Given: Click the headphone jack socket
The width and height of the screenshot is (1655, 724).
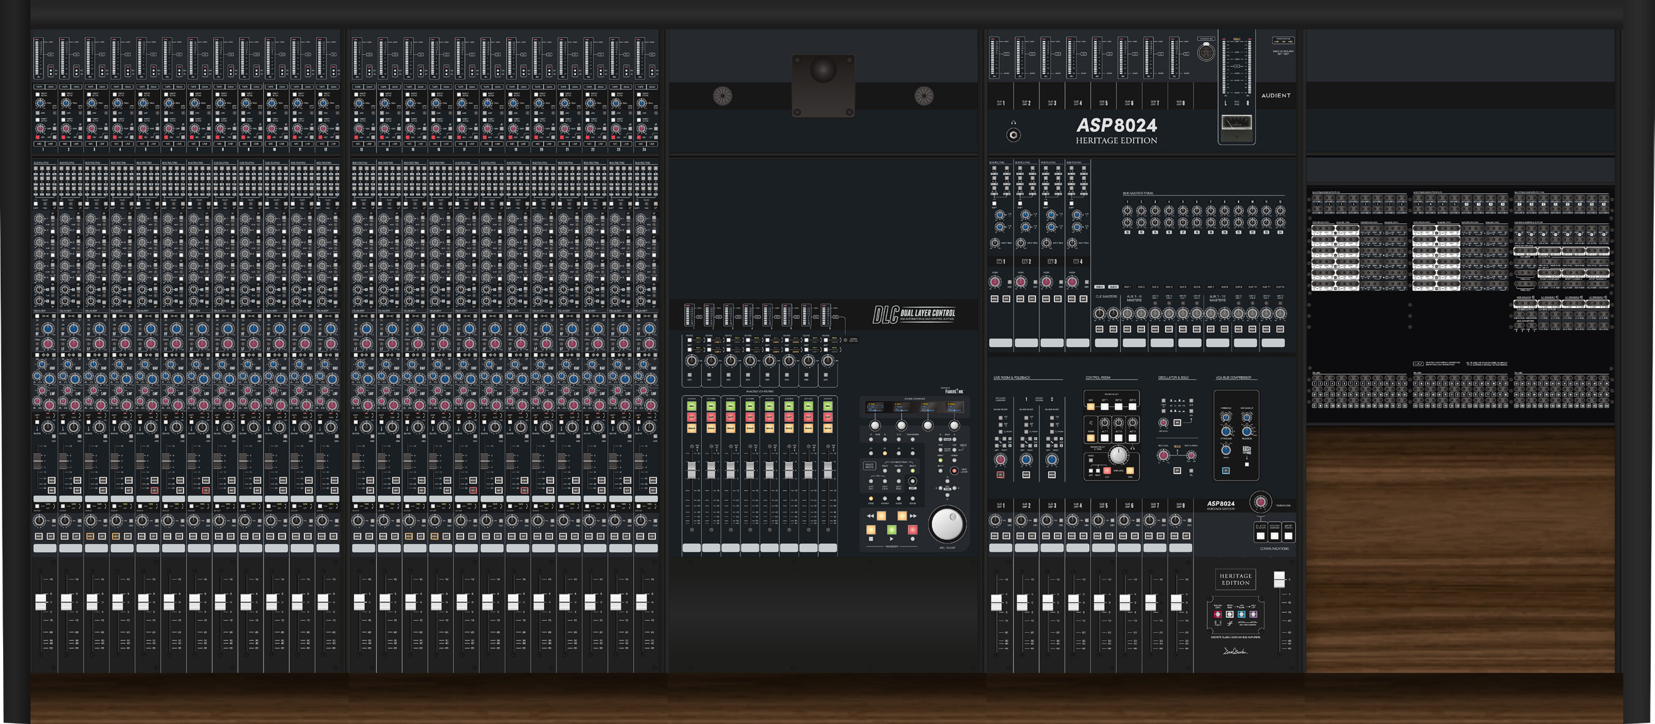Looking at the screenshot, I should 1014,135.
